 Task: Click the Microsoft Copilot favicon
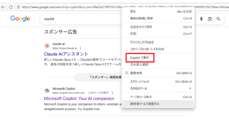tap(47, 91)
